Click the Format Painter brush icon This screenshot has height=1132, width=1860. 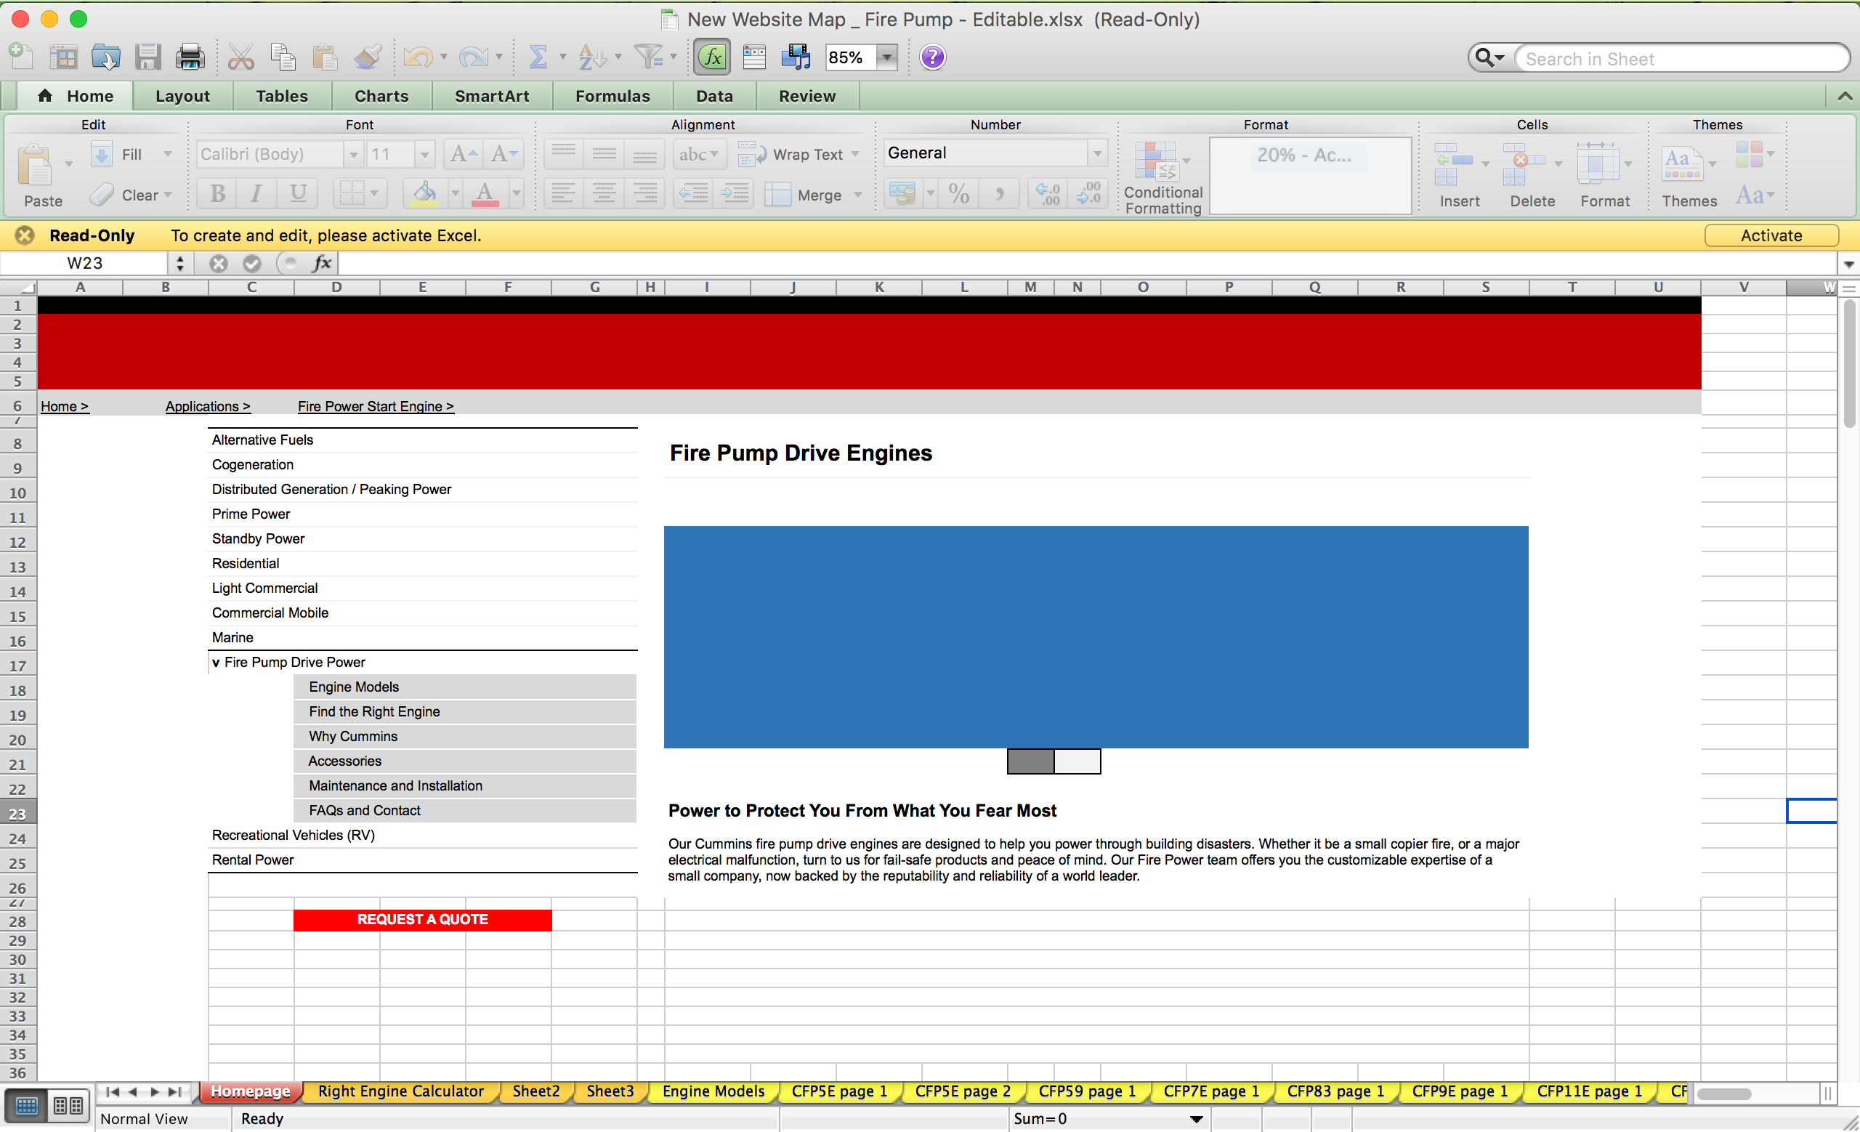[x=368, y=57]
